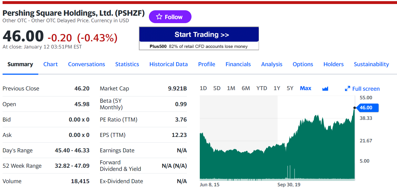Select the 1M chart range
This screenshot has width=397, height=188.
[x=231, y=88]
